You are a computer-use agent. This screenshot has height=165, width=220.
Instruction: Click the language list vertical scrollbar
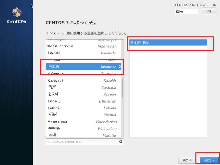[x=122, y=88]
